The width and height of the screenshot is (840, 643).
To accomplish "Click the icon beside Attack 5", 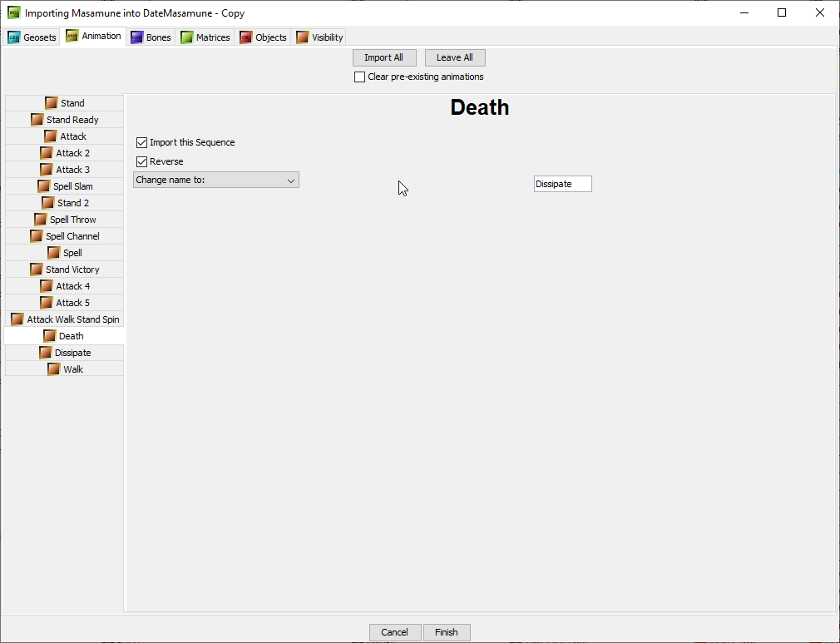I will pos(47,302).
